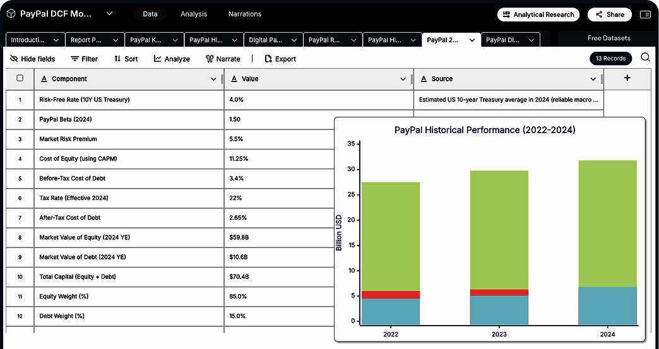Select the Tax Rate (Effective 2024) cell
This screenshot has height=349, width=659.
click(x=129, y=198)
